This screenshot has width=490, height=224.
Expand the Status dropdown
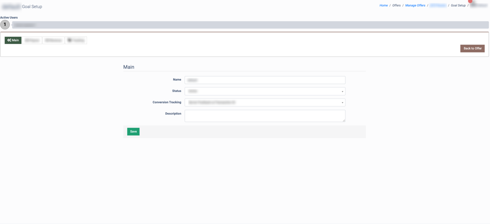[x=265, y=91]
